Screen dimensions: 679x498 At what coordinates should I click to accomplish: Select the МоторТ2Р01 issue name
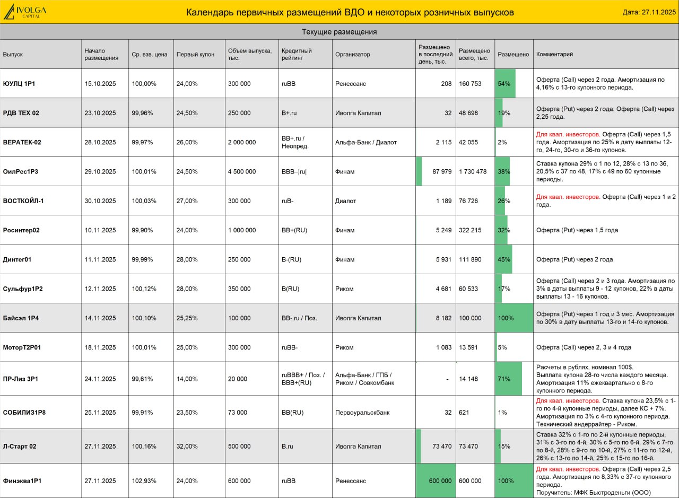pos(22,347)
